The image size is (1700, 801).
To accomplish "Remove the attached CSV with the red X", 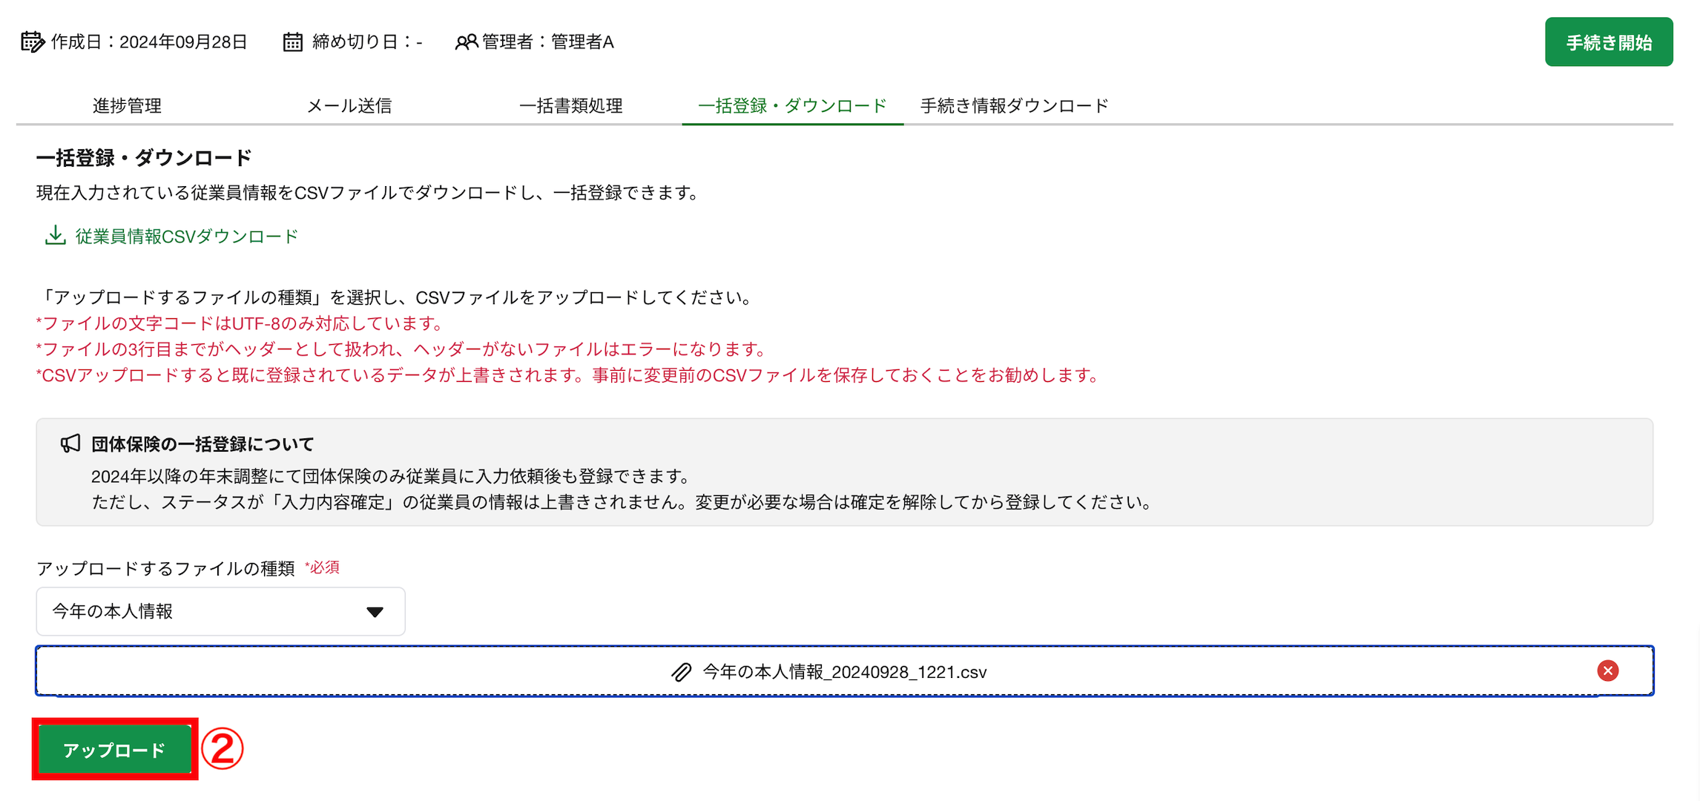I will click(x=1607, y=670).
